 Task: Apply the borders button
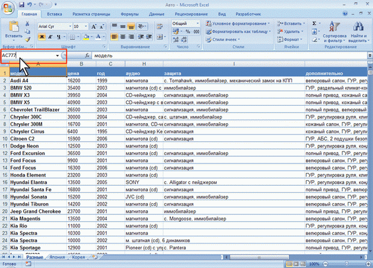click(72, 37)
